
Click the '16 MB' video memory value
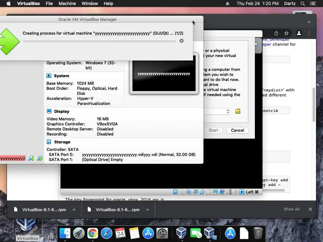[103, 119]
